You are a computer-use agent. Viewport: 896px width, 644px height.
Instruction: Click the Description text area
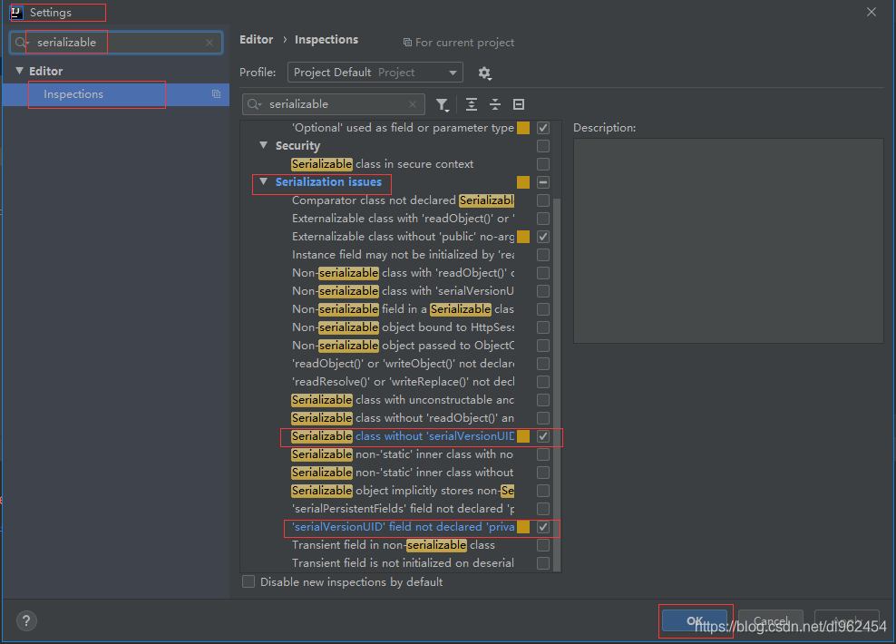tap(728, 240)
